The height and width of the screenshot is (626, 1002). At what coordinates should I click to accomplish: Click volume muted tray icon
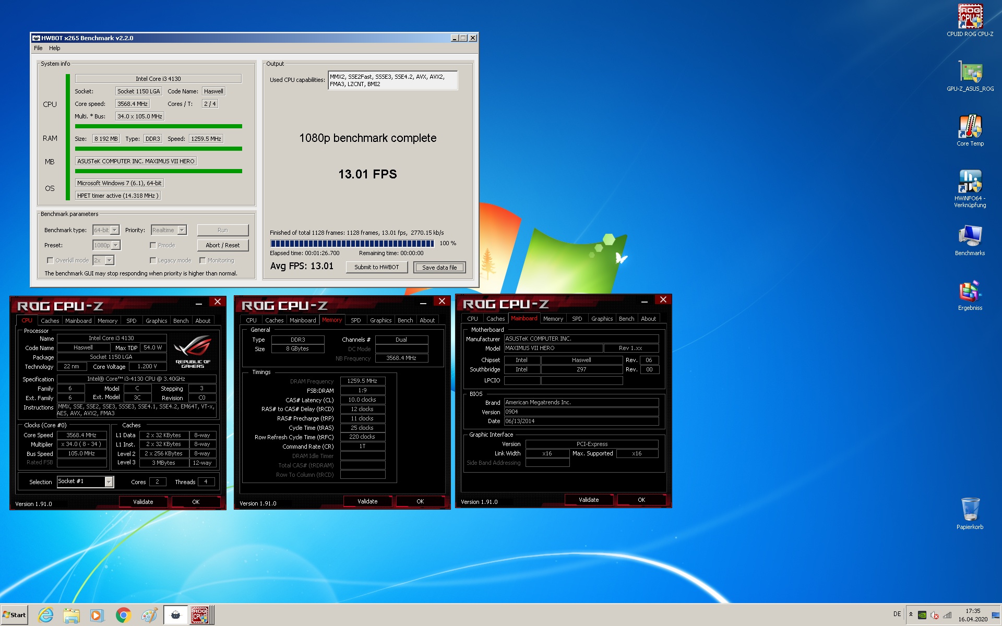click(x=935, y=615)
